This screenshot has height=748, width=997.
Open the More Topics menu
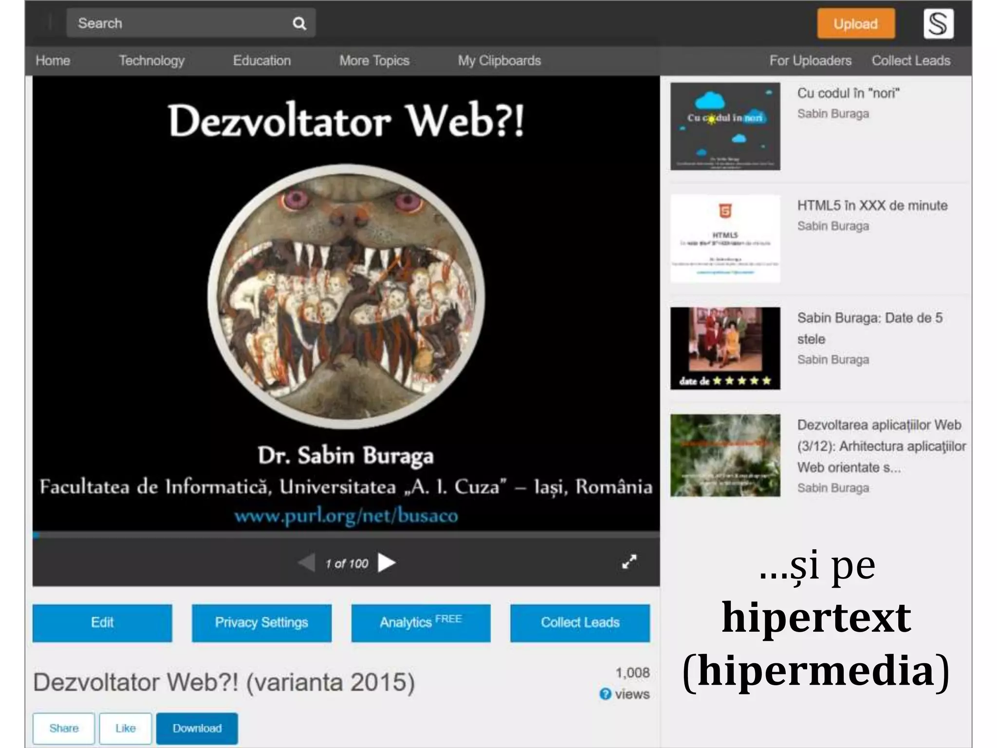[374, 60]
